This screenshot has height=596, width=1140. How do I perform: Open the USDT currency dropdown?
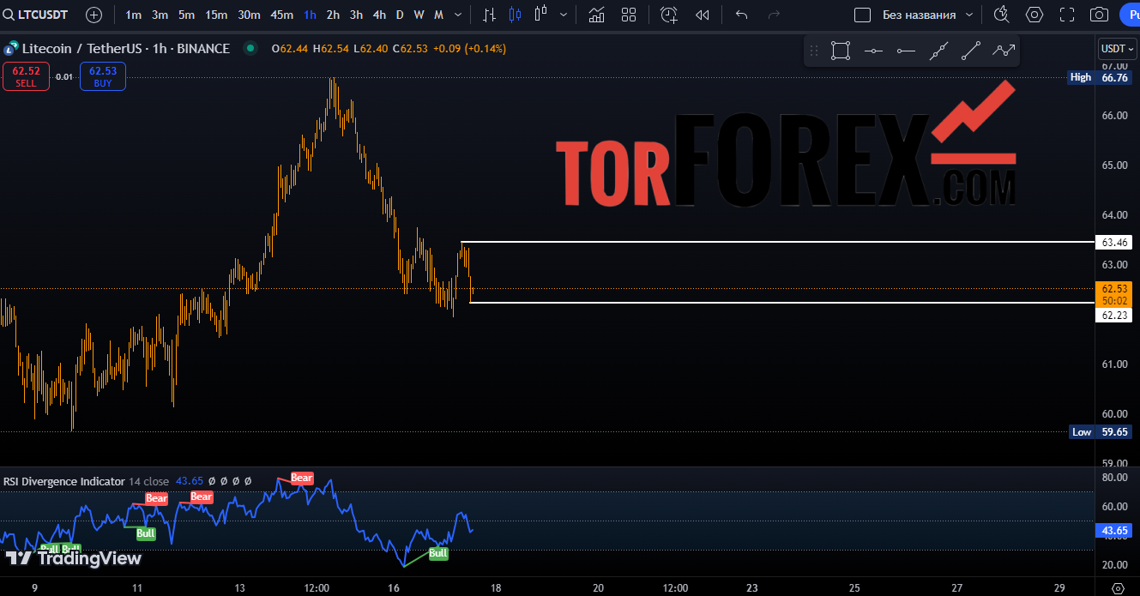pyautogui.click(x=1118, y=49)
